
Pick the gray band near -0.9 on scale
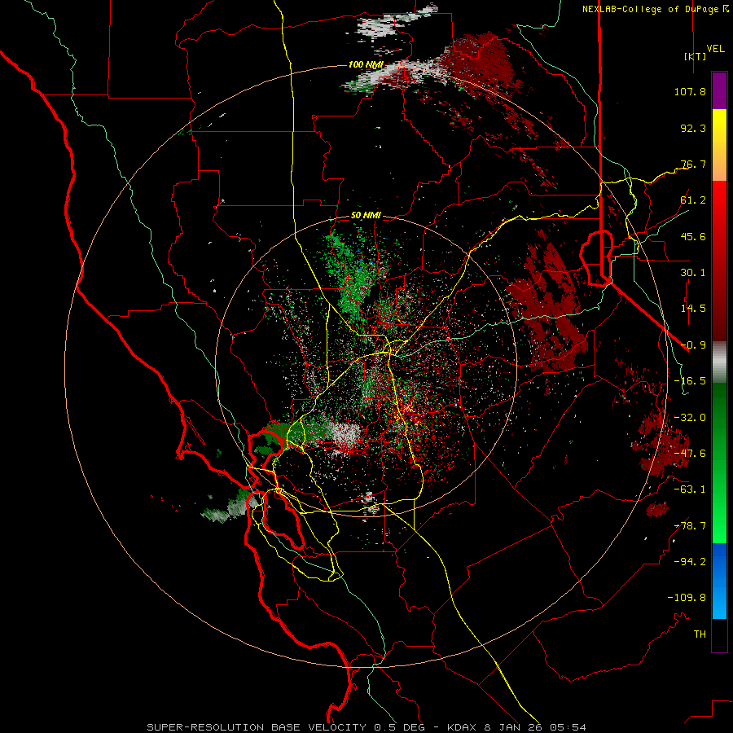click(719, 360)
